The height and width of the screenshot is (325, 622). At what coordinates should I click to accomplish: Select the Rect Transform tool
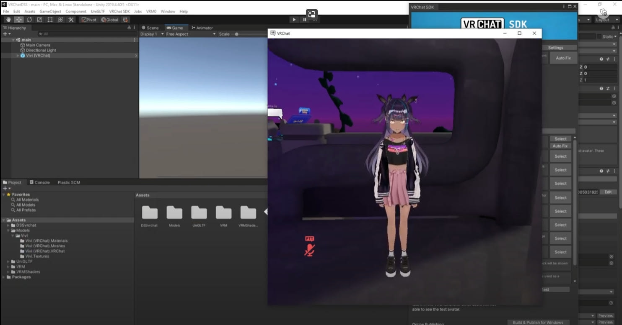click(x=50, y=20)
